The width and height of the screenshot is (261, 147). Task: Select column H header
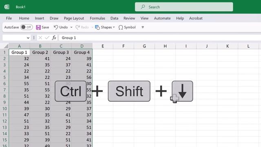coord(165,46)
